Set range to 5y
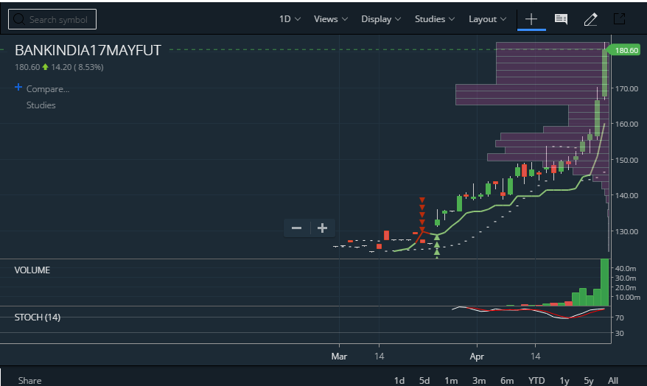 tap(588, 380)
